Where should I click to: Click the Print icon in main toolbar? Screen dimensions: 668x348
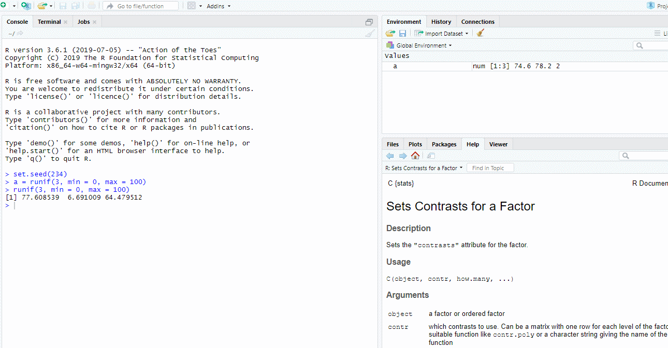92,6
